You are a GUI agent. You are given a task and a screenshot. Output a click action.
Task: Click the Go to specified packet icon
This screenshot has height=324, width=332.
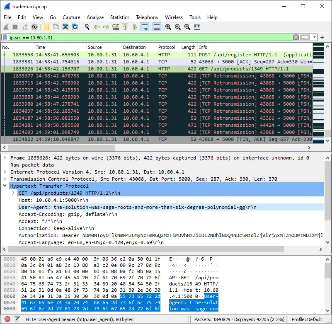(116, 27)
